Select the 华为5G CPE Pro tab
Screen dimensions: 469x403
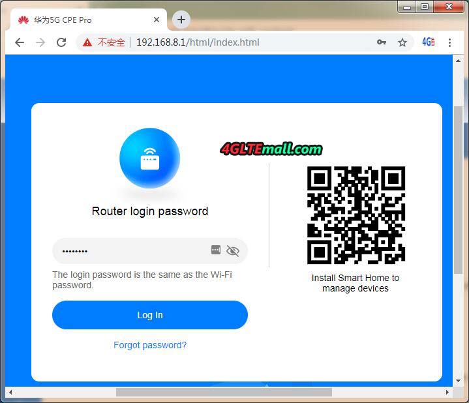(78, 20)
